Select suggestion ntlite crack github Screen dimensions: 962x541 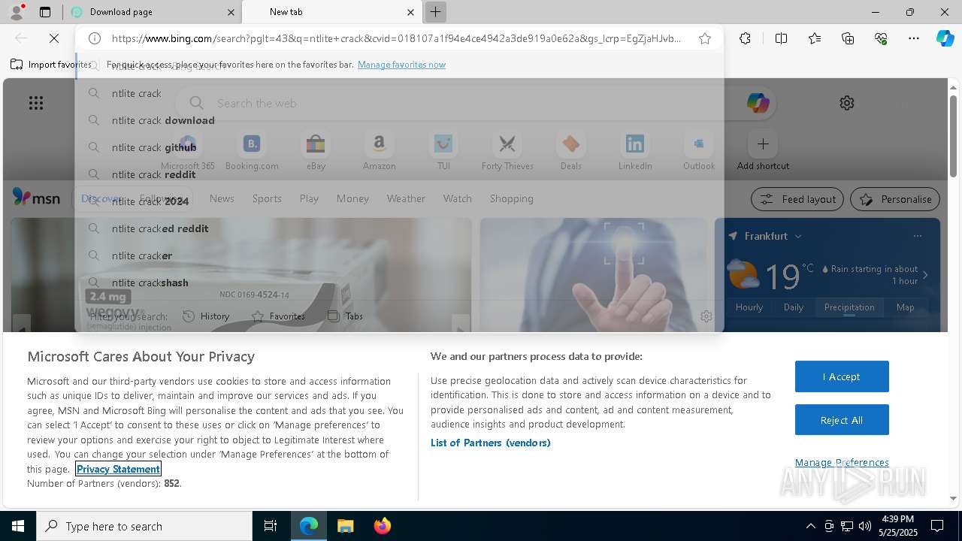click(x=398, y=147)
